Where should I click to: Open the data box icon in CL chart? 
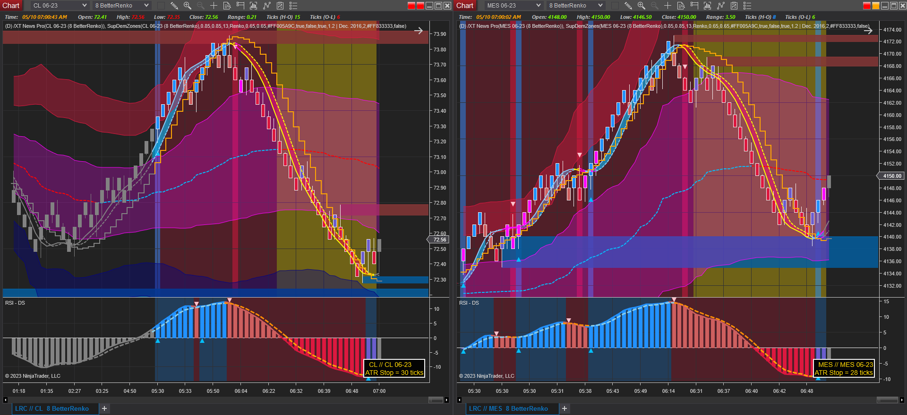pyautogui.click(x=227, y=6)
